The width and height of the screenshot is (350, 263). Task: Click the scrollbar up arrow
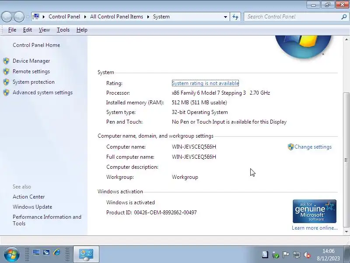click(x=346, y=39)
